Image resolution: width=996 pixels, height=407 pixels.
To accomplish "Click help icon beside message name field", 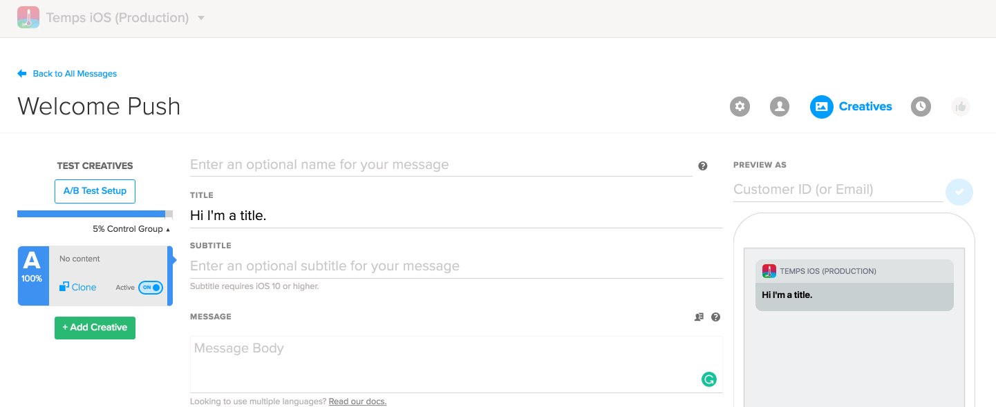I will [x=703, y=166].
